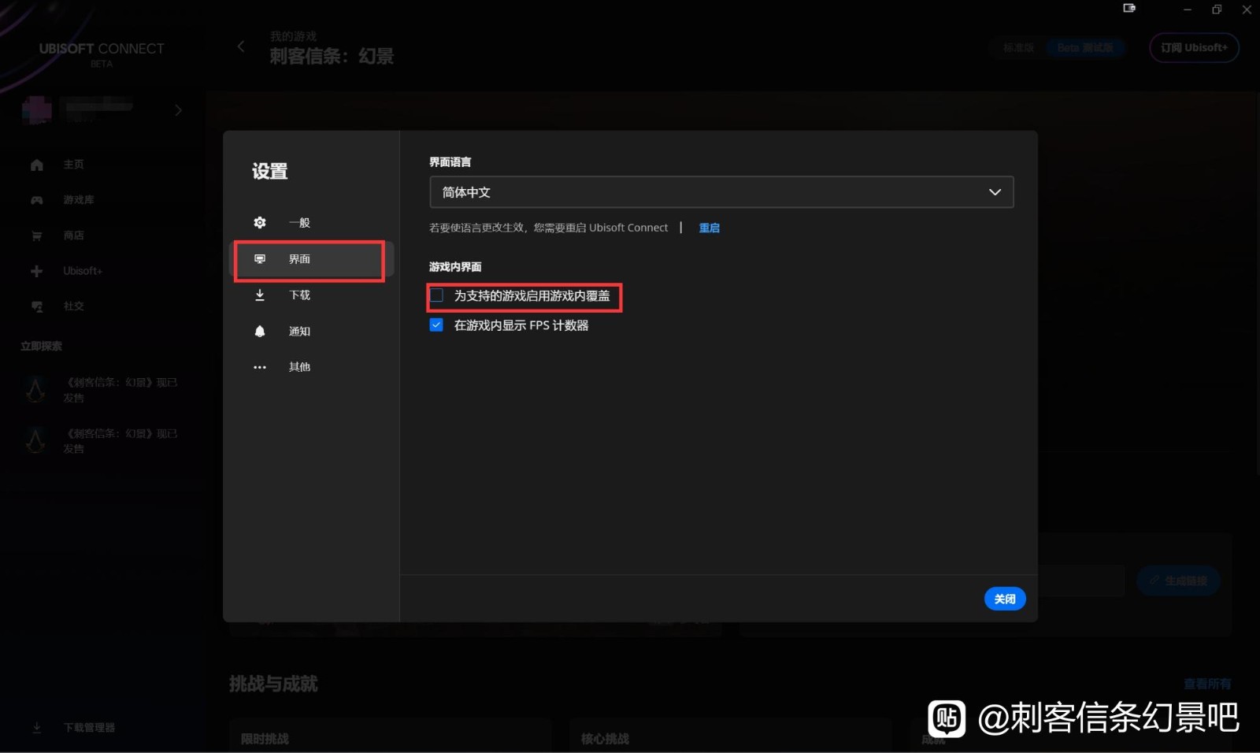Go back with the left chevron arrow
This screenshot has width=1260, height=753.
coord(241,46)
